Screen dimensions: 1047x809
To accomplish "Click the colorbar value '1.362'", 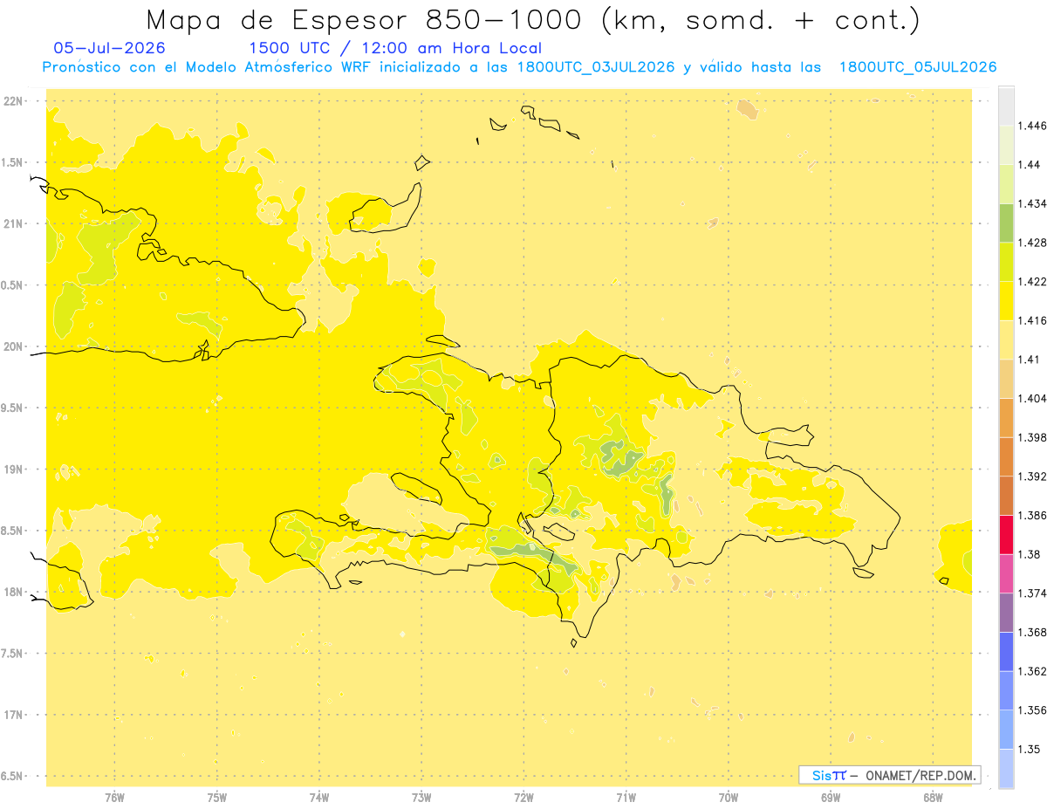I will [x=1032, y=671].
